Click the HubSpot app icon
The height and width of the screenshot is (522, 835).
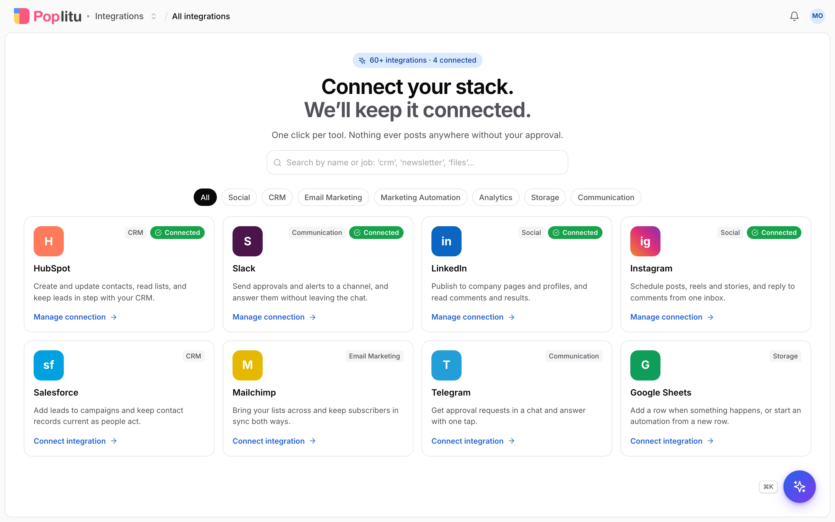coord(49,241)
